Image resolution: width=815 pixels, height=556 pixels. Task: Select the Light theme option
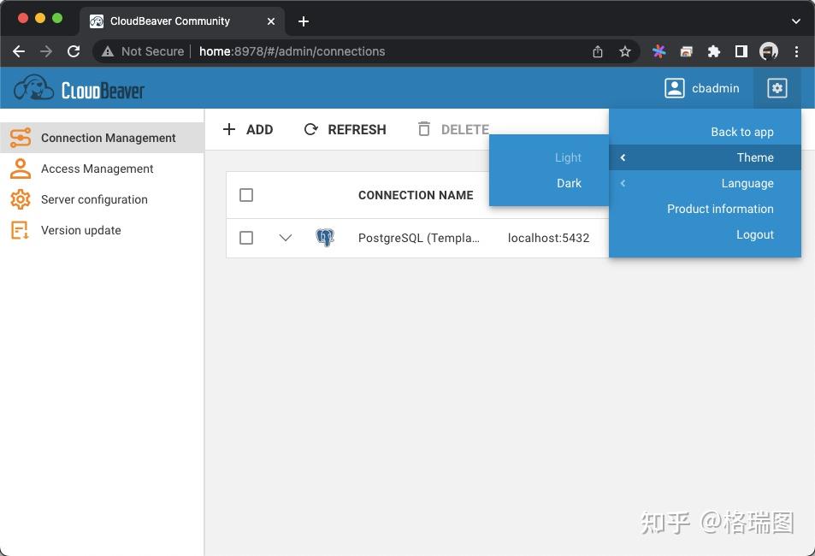coord(567,157)
